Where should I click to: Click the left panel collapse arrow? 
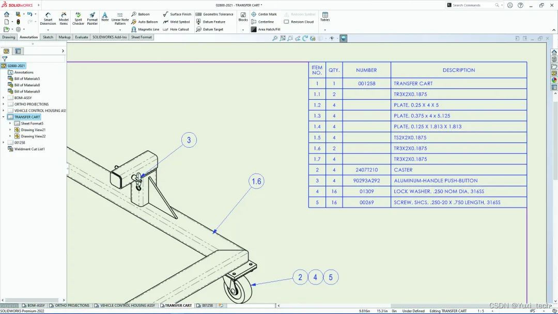click(63, 51)
